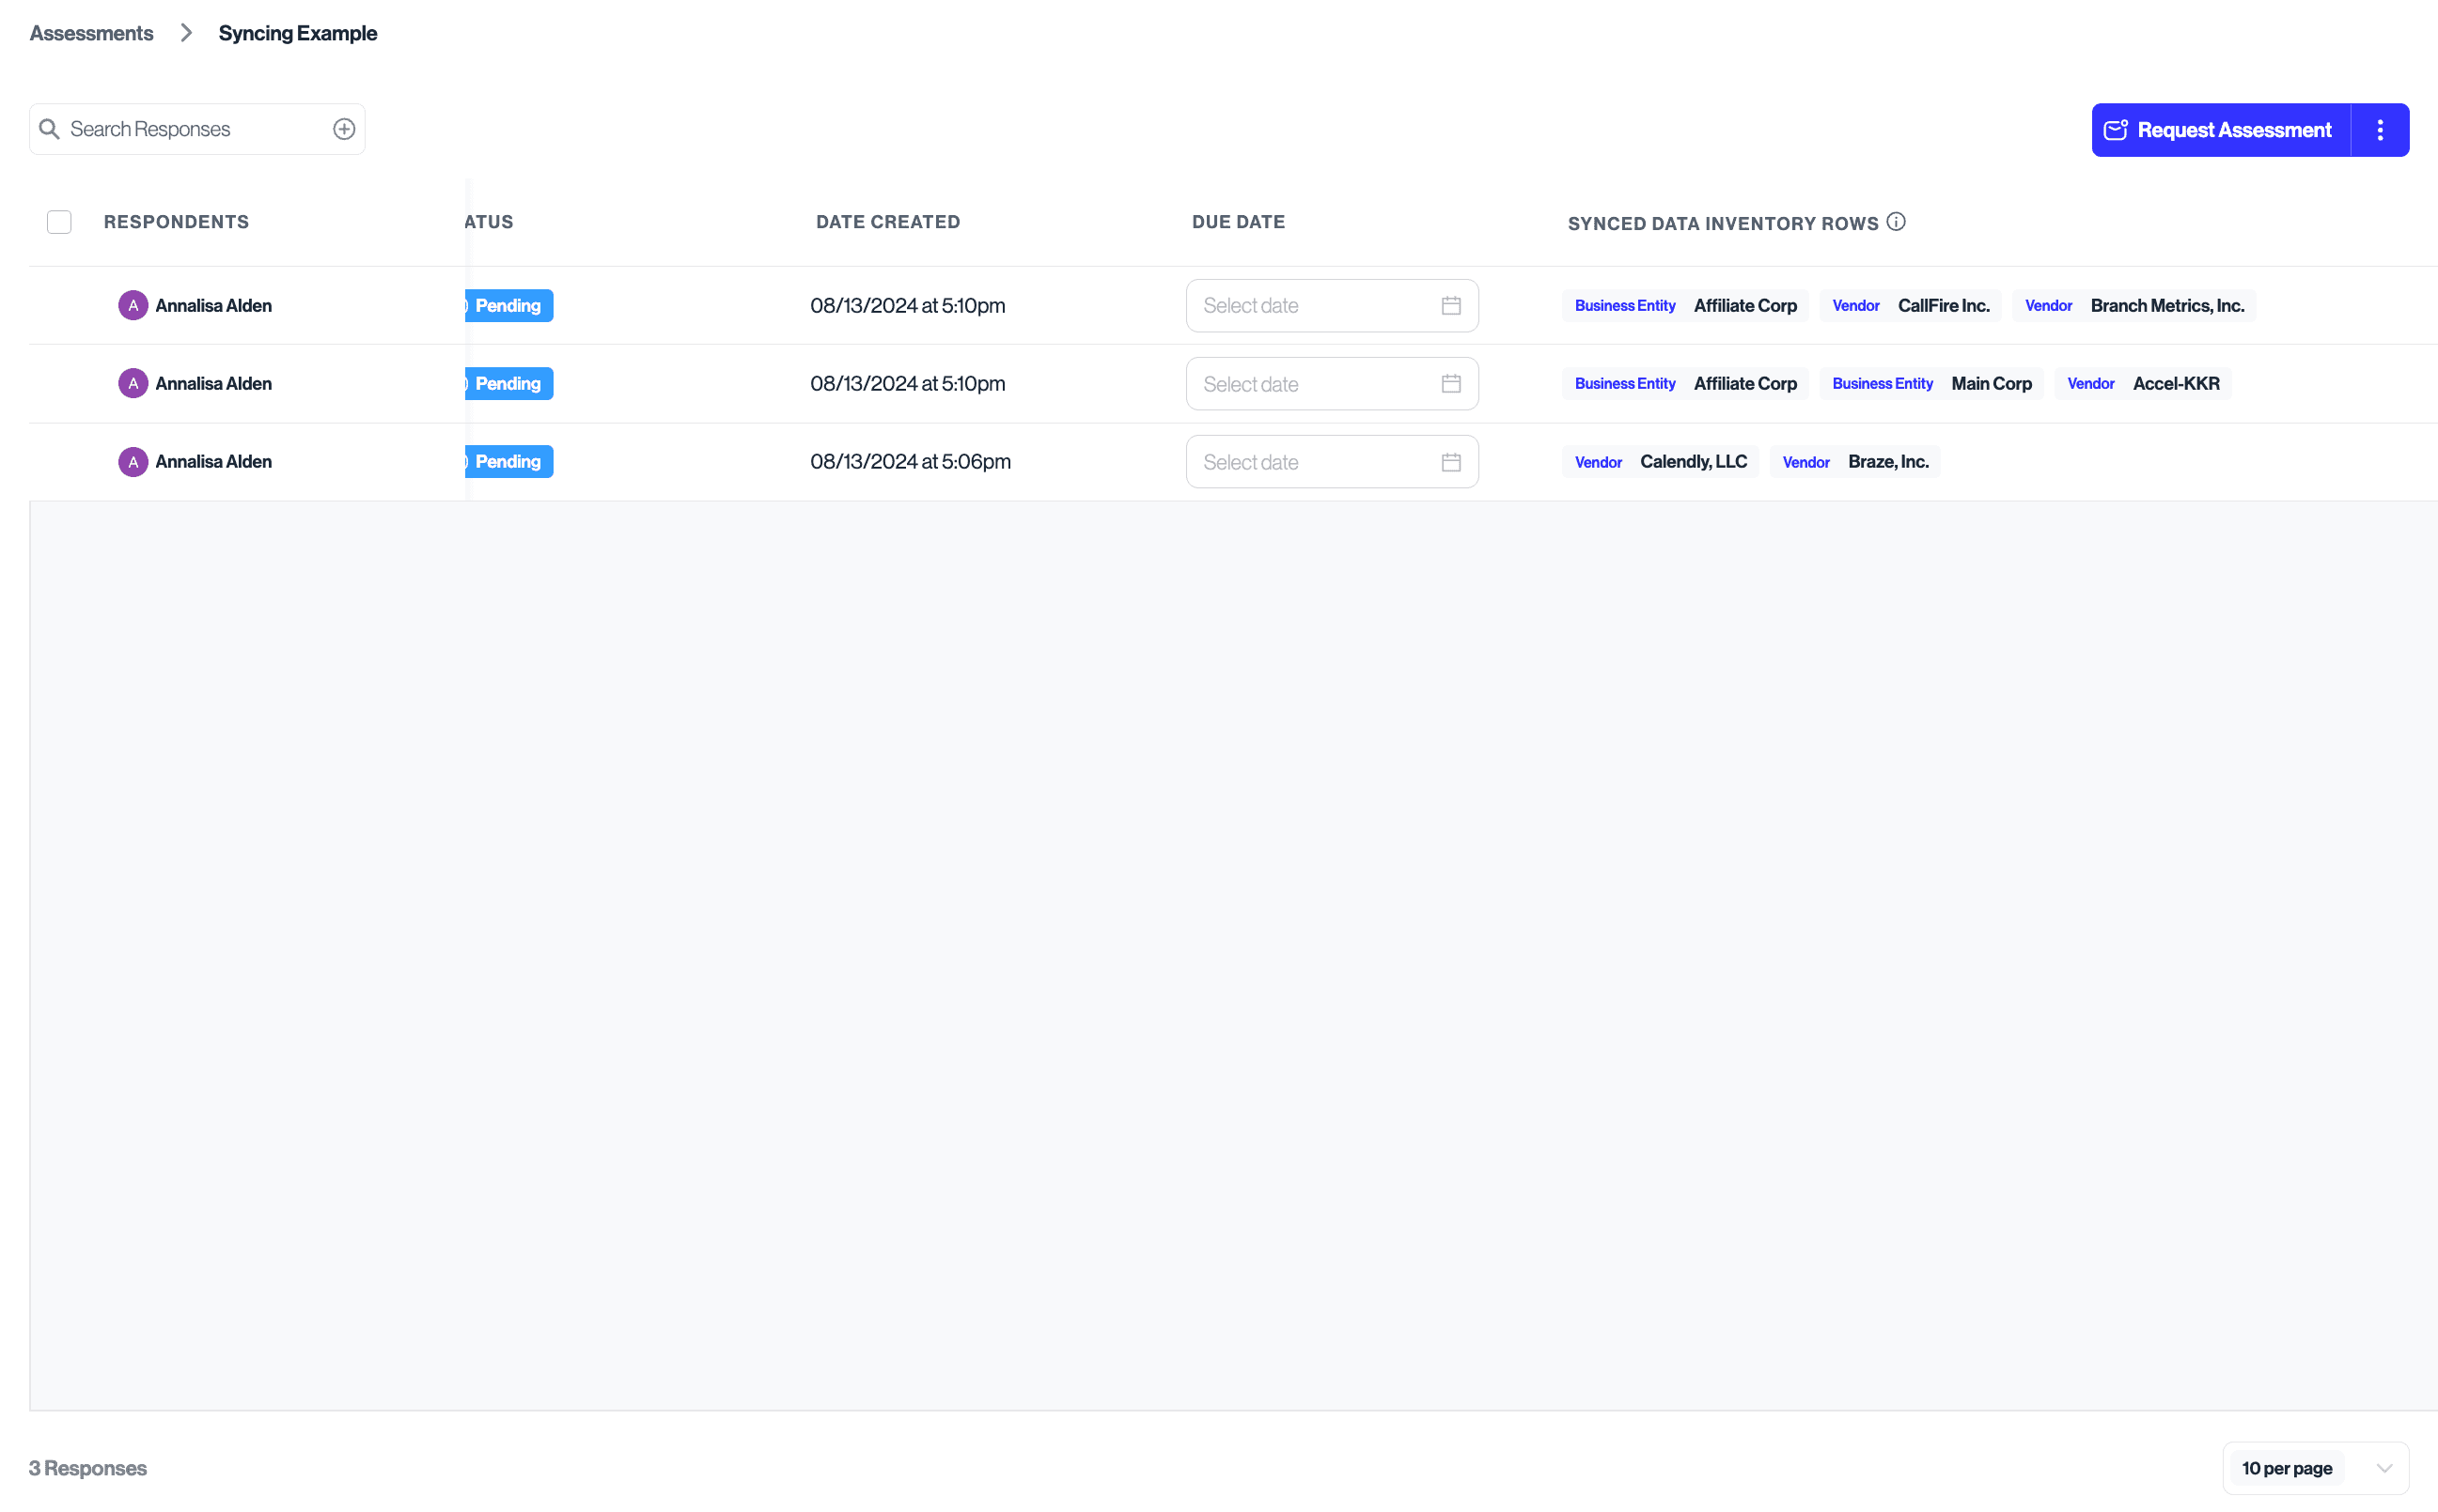Open the 10 per page dropdown

pos(2314,1467)
